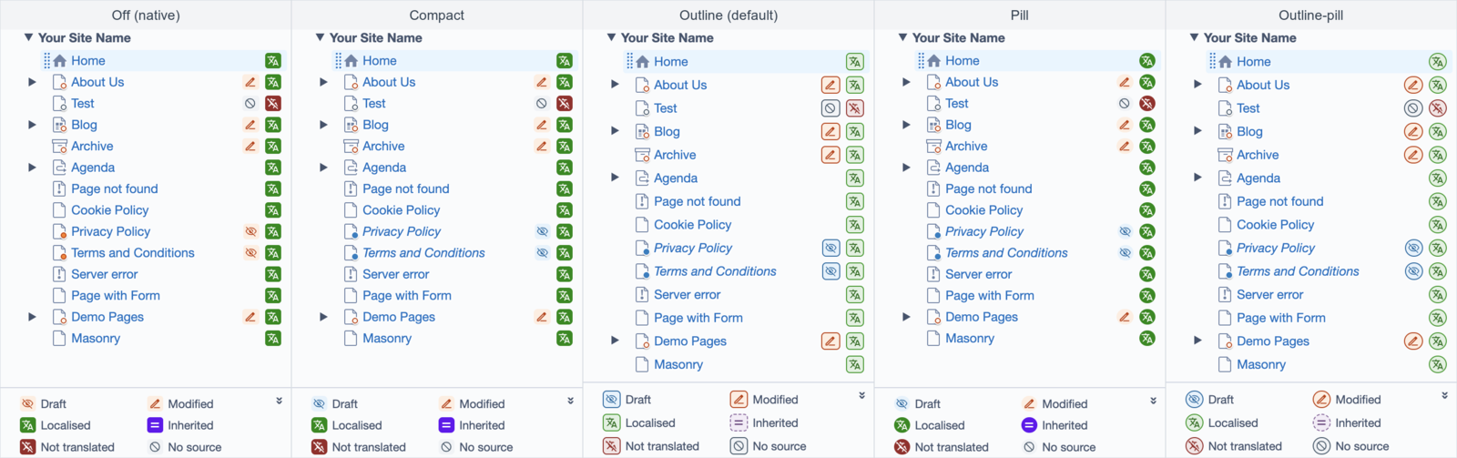Click Test not-translated icon in Outline (default) panel
This screenshot has width=1457, height=458.
854,108
